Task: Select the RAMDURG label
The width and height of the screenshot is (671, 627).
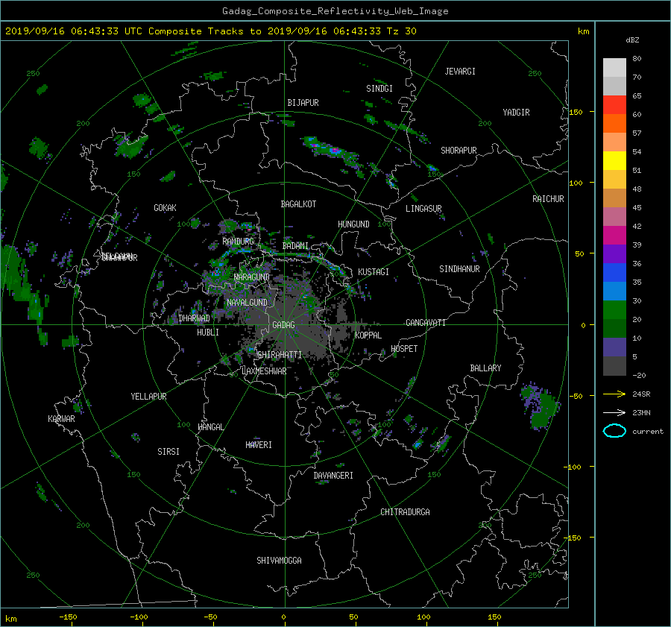Action: tap(238, 242)
